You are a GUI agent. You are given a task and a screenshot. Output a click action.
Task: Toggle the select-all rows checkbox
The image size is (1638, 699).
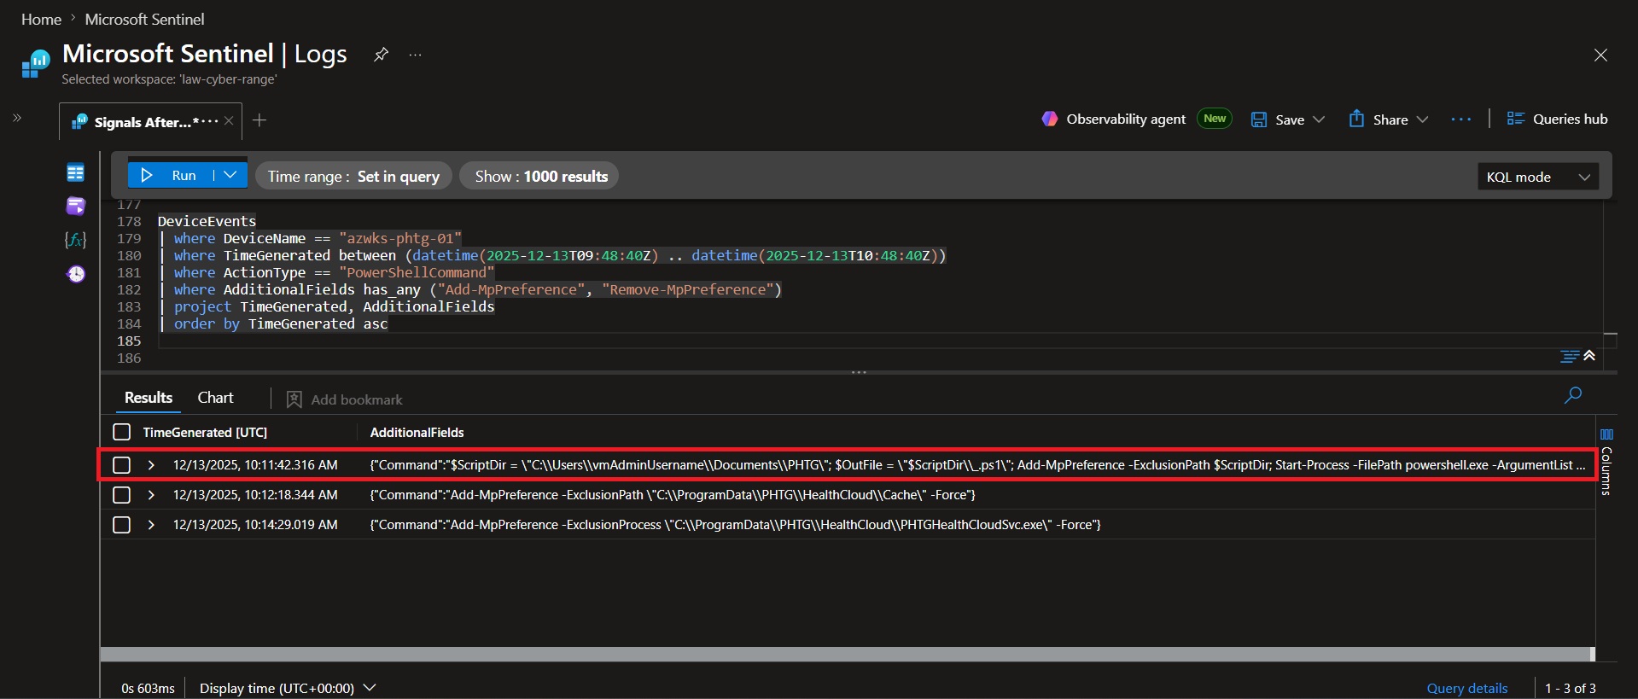122,432
